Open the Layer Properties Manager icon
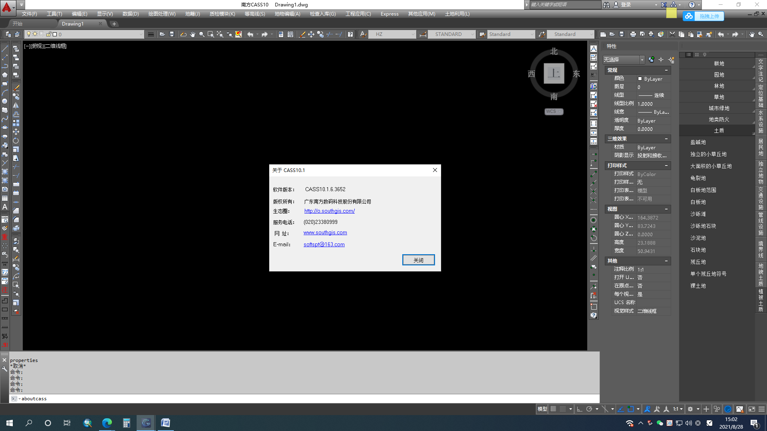Image resolution: width=767 pixels, height=431 pixels. (x=8, y=34)
